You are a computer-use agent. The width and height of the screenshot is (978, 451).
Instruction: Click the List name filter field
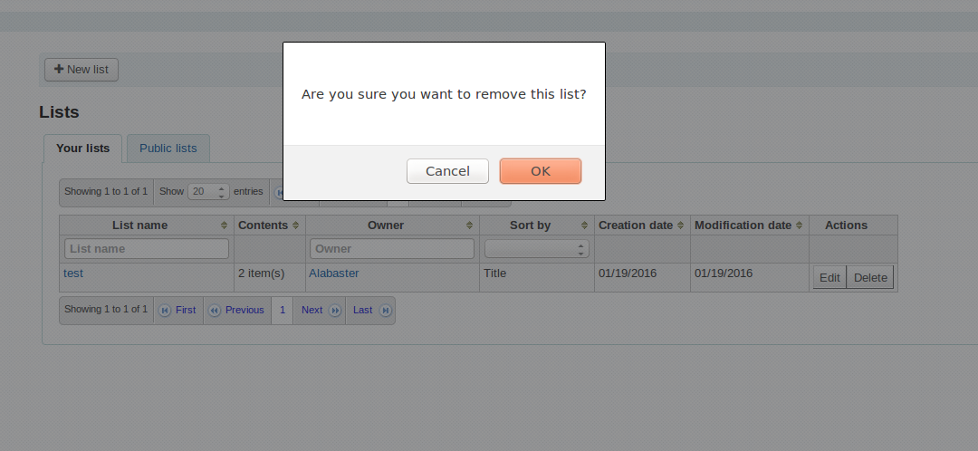(x=147, y=248)
